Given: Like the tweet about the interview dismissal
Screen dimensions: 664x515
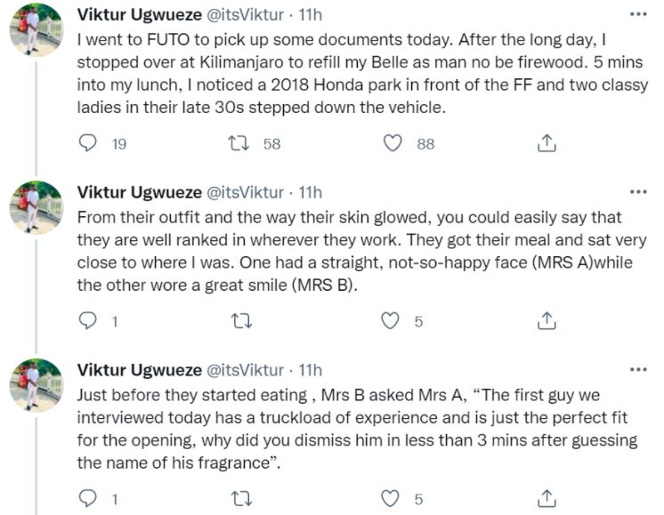Looking at the screenshot, I should [x=391, y=497].
